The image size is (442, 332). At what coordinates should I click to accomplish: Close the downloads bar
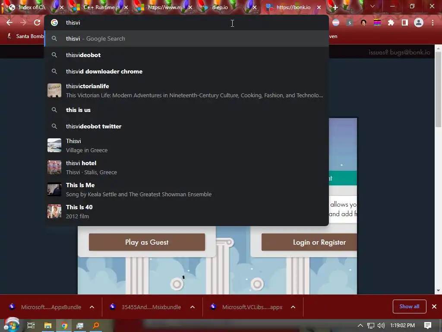click(x=434, y=306)
